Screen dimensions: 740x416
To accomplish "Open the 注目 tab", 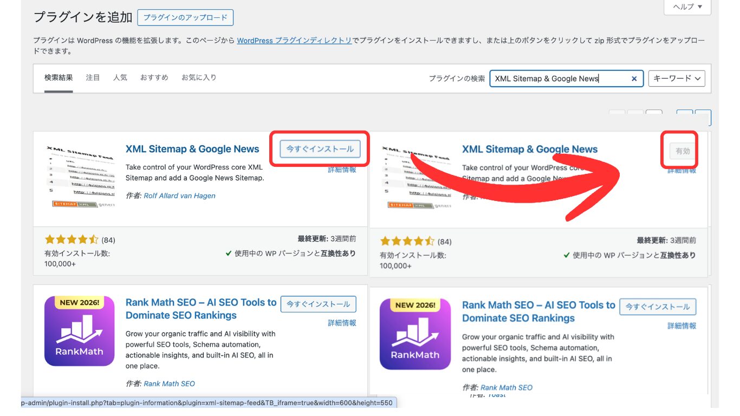I will (x=93, y=77).
